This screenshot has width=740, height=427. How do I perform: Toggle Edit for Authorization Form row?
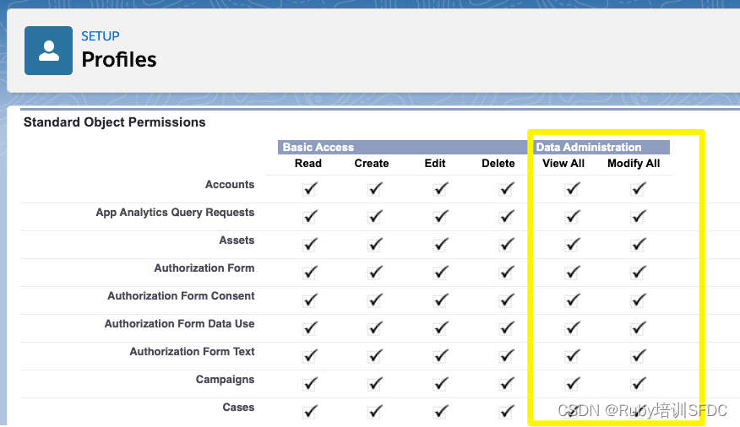440,273
